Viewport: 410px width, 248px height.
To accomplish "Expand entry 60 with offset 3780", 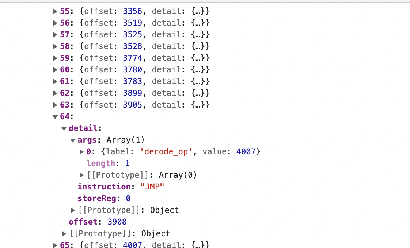I will tap(55, 70).
